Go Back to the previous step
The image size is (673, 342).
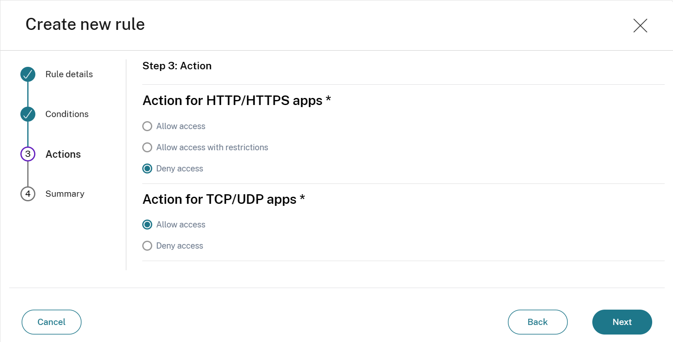(x=537, y=322)
